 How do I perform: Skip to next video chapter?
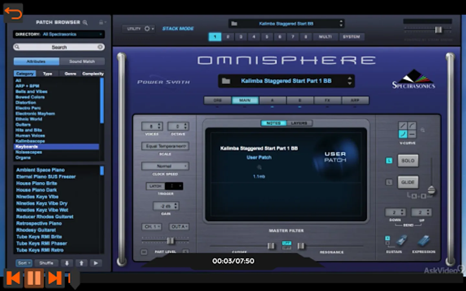coord(54,278)
